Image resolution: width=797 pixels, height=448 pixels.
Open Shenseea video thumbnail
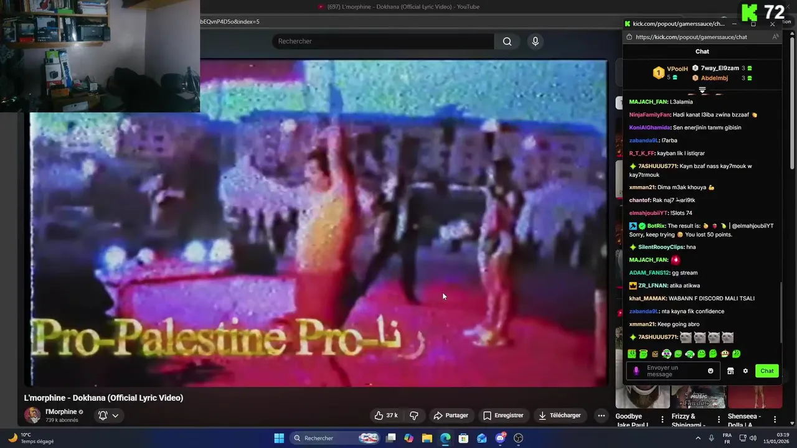pyautogui.click(x=755, y=397)
